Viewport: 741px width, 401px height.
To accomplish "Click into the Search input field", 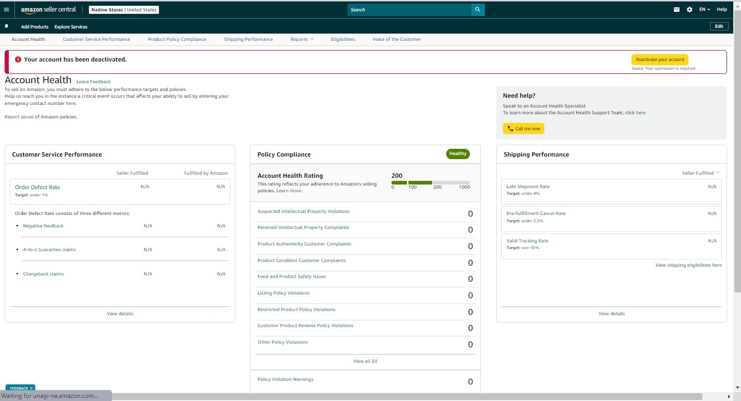I will [x=409, y=9].
